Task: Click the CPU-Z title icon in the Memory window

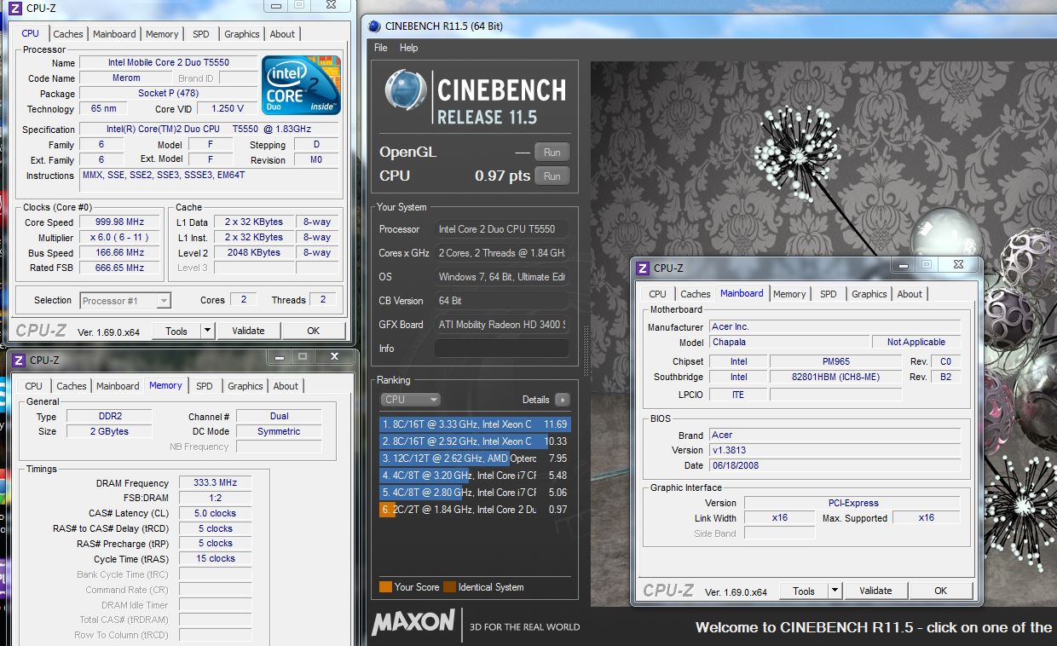Action: [x=18, y=360]
